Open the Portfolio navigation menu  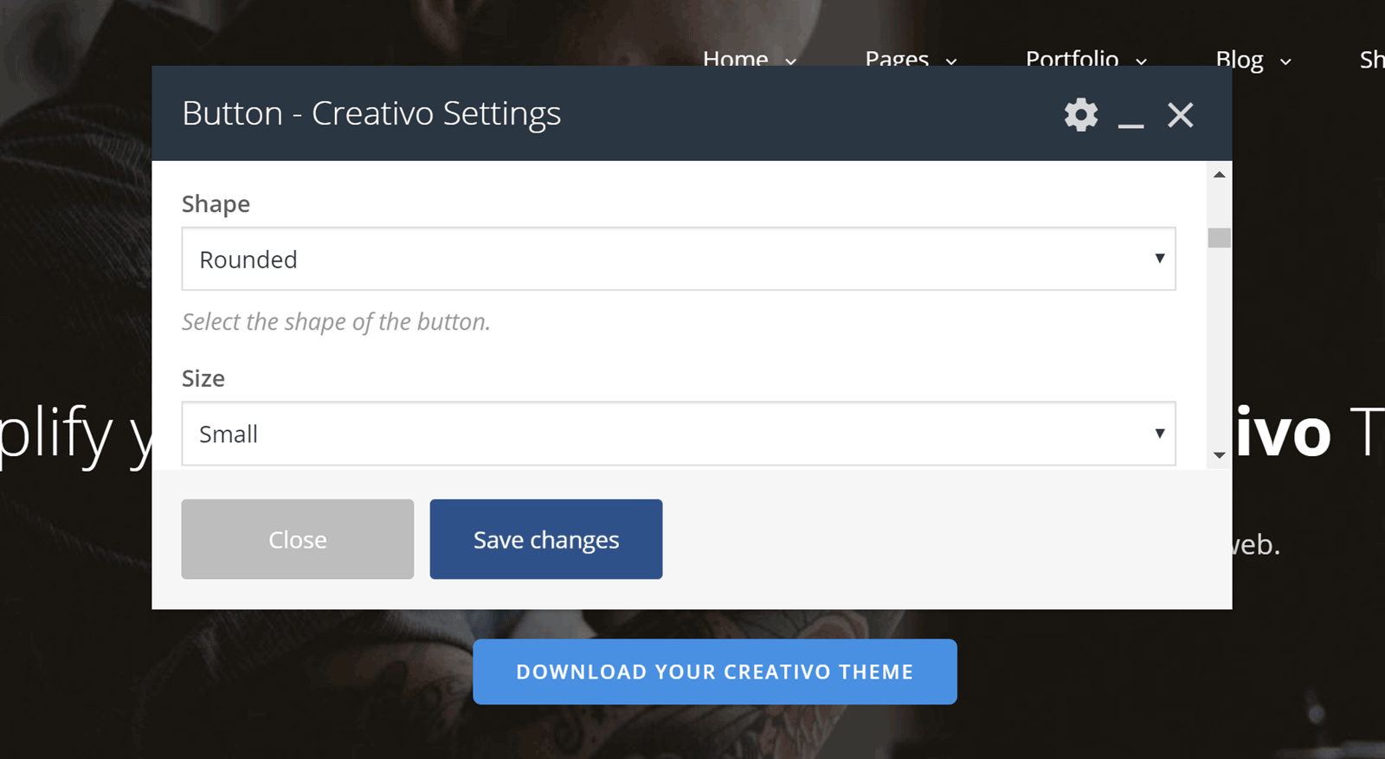tap(1086, 59)
